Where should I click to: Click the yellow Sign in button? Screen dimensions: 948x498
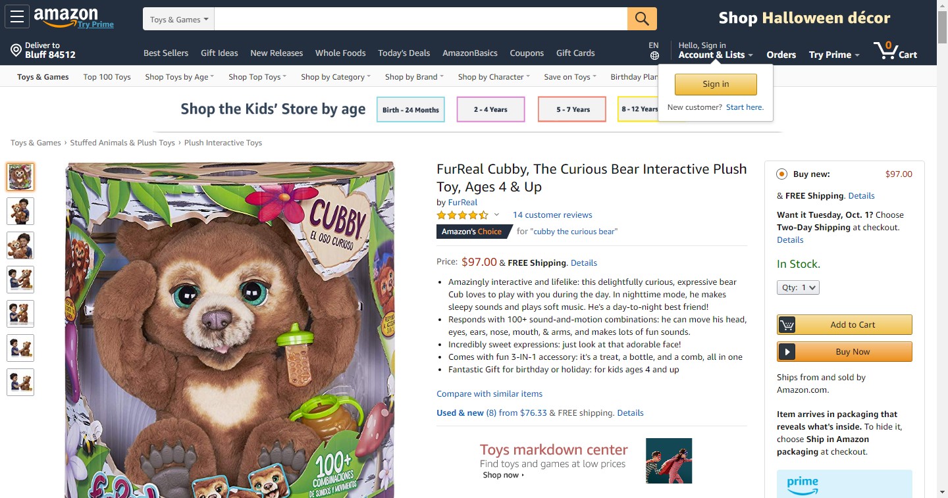pyautogui.click(x=716, y=84)
